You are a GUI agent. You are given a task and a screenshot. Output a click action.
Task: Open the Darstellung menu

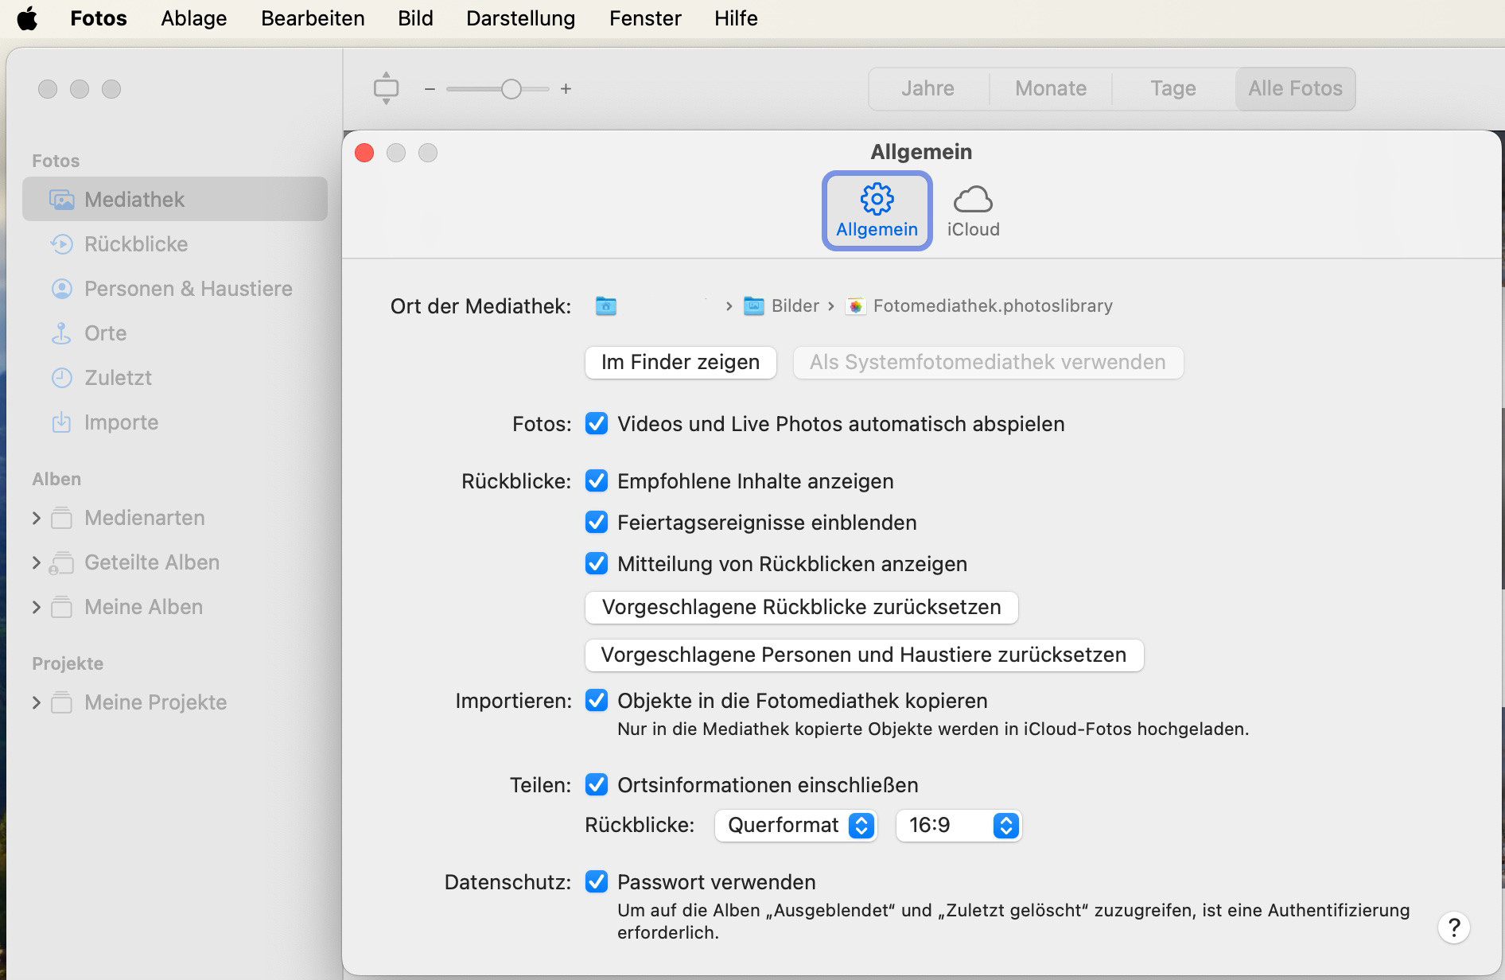click(520, 18)
